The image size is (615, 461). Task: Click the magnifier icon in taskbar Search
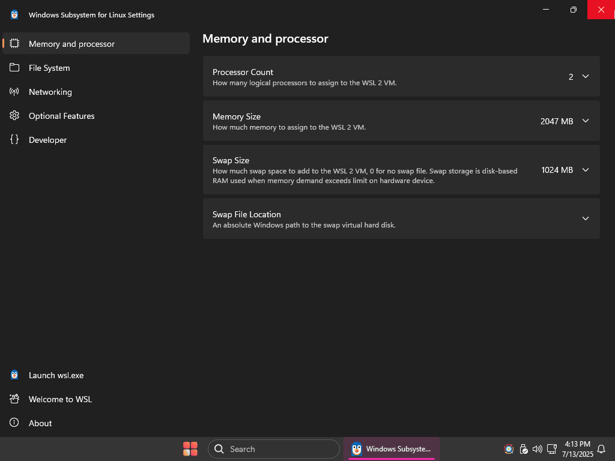[x=219, y=449]
